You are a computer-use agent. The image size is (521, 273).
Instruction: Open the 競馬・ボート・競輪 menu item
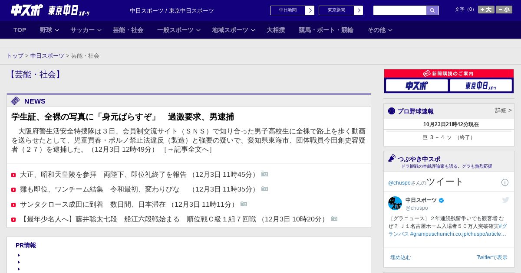(326, 30)
